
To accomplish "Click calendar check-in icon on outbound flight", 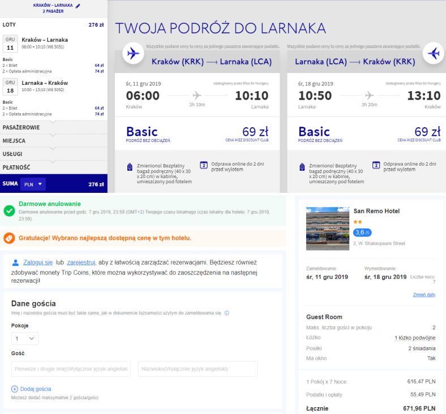I will click(x=204, y=165).
